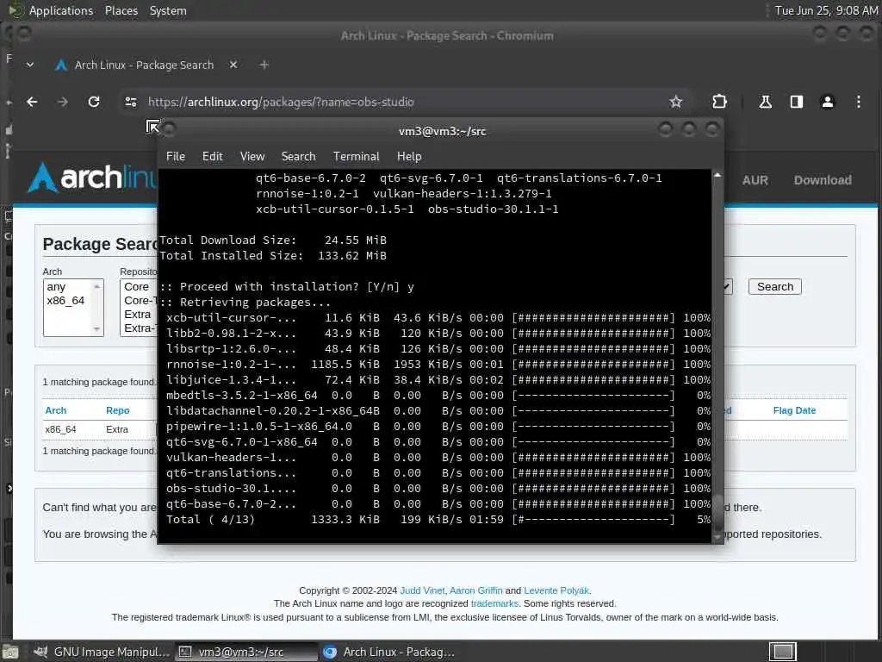This screenshot has width=882, height=662.
Task: Open Applications menu
Action: [x=61, y=10]
